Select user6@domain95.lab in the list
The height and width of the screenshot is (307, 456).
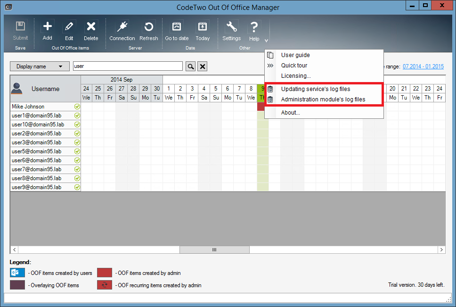click(45, 160)
